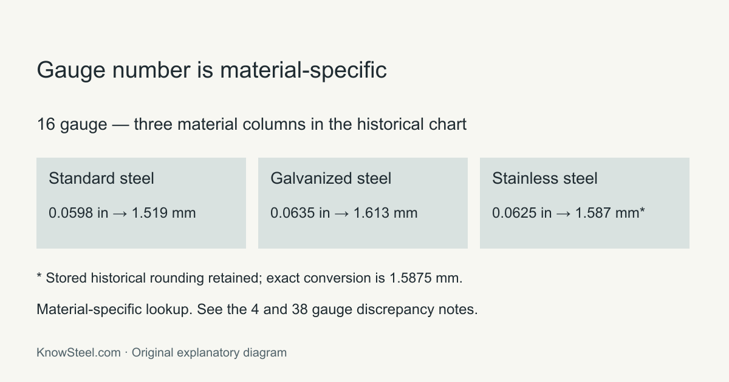
Task: Select the value "0.0598 in → 1.519 mm"
Action: tap(122, 213)
